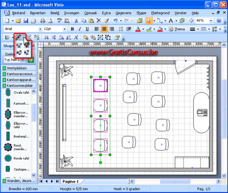Image resolution: width=228 pixels, height=193 pixels.
Task: Click the Undo arrow icon
Action: pos(116,21)
